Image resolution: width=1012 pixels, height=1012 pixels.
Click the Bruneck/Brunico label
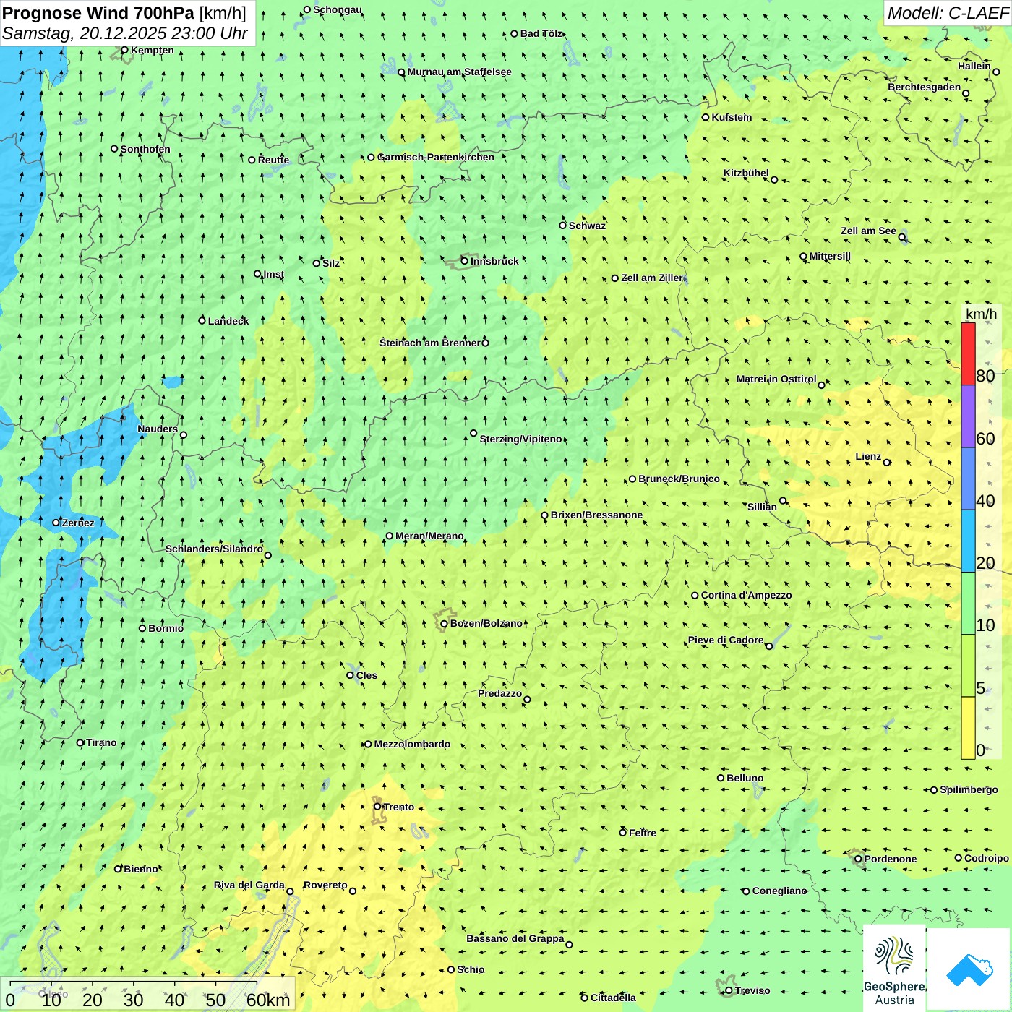(x=679, y=479)
